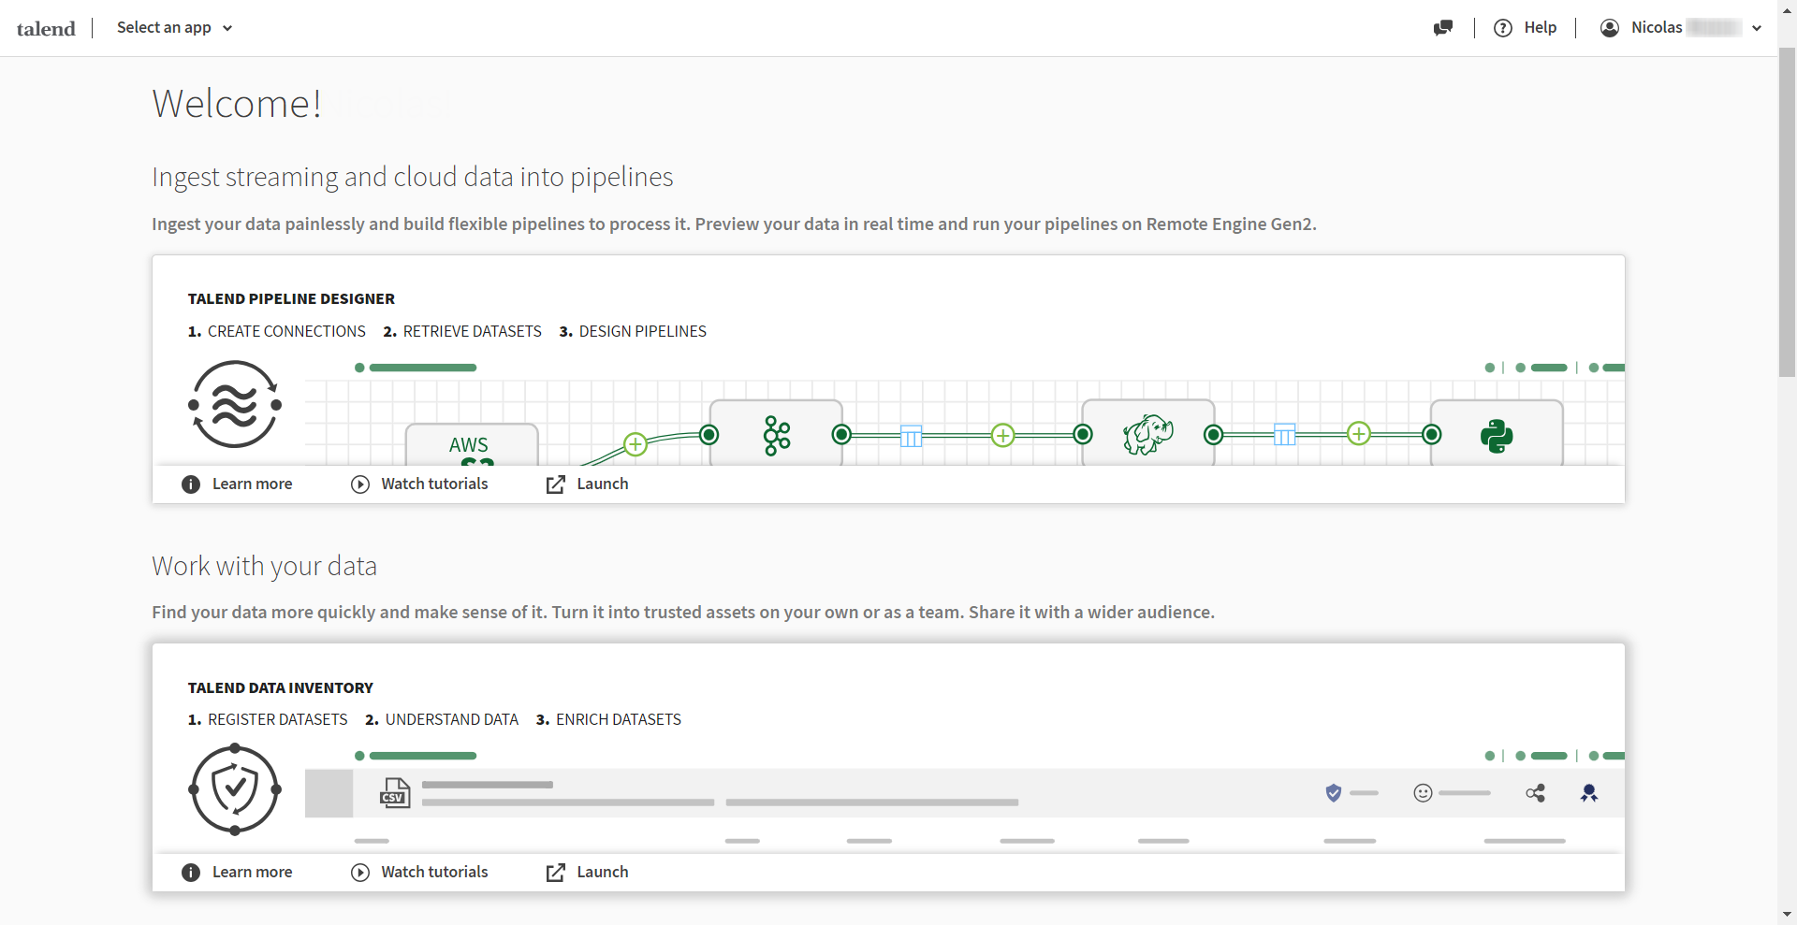Click the share icon in the dataset preview
1797x925 pixels.
(1536, 792)
